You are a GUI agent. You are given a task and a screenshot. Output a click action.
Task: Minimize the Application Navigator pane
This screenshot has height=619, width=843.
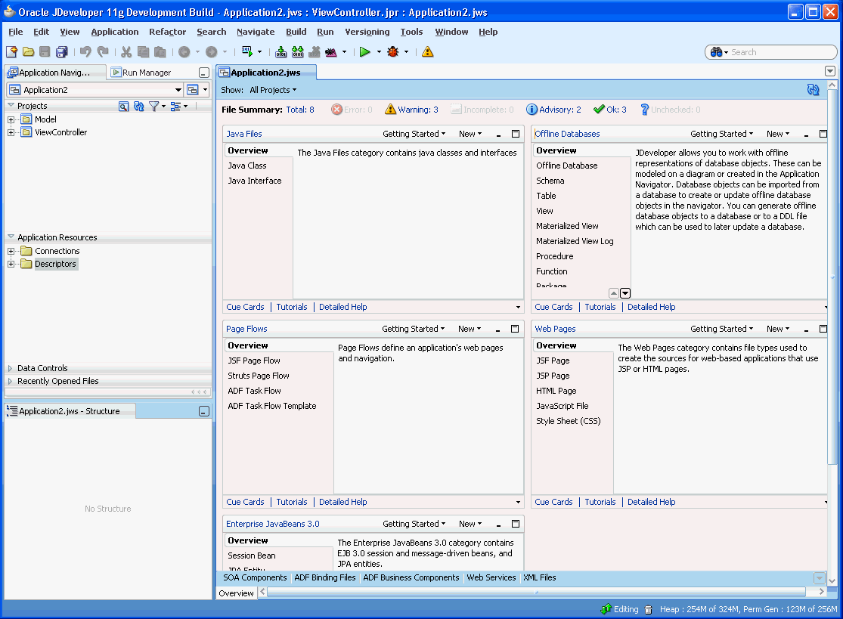[204, 73]
